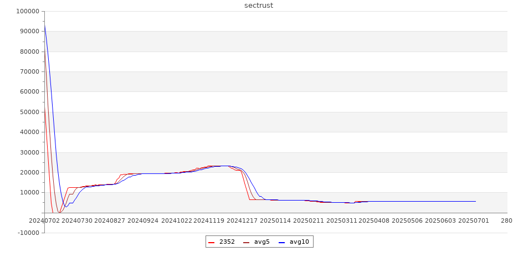
Task: Click the 20250211 date label
Action: [309, 220]
